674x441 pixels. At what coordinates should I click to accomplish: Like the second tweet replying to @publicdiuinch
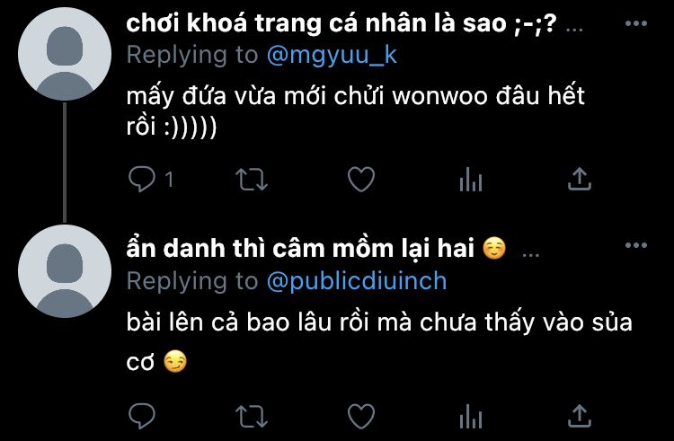pyautogui.click(x=361, y=416)
